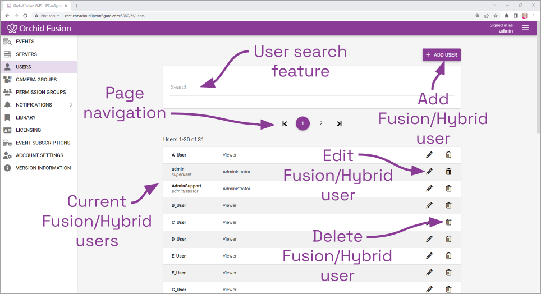Screen dimensions: 541x294
Task: Click the signed in as admin label
Action: pyautogui.click(x=501, y=28)
